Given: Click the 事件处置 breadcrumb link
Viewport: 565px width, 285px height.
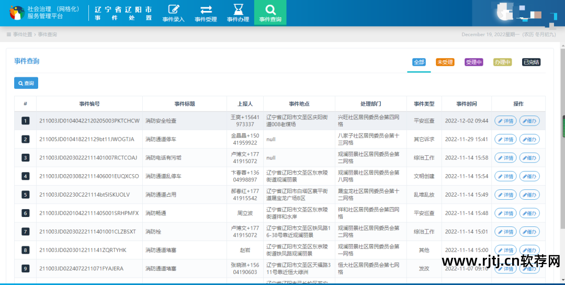Looking at the screenshot, I should tap(22, 35).
